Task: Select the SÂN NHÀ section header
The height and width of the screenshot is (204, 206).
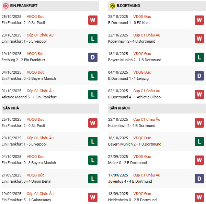Action: point(11,108)
